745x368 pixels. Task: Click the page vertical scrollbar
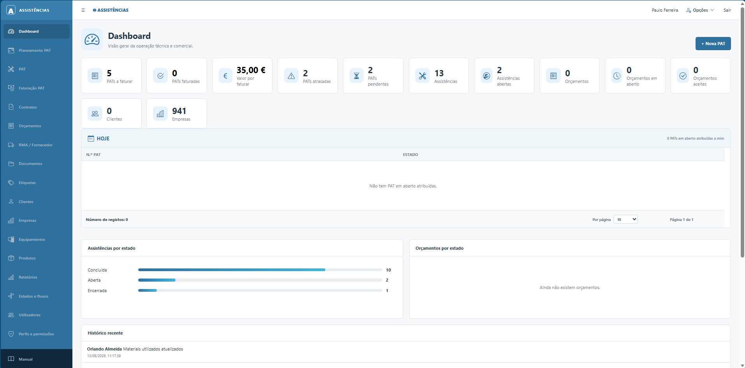pyautogui.click(x=742, y=132)
